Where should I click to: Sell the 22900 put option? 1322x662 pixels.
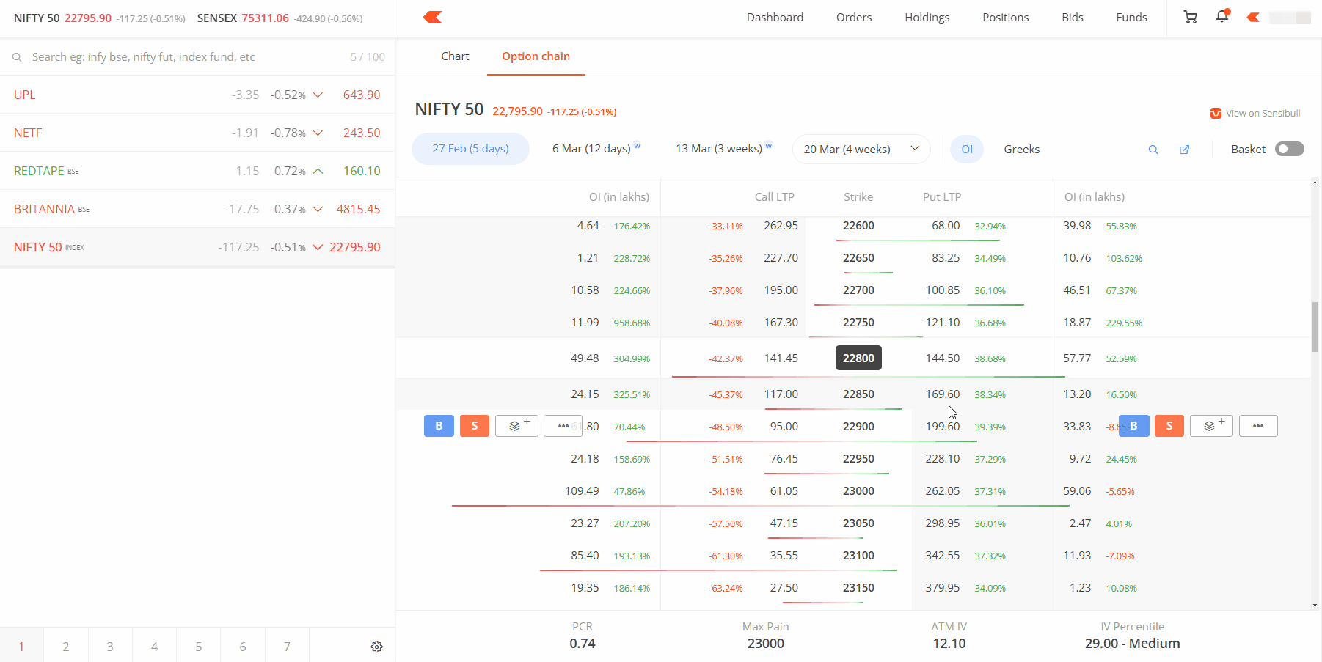(1169, 426)
